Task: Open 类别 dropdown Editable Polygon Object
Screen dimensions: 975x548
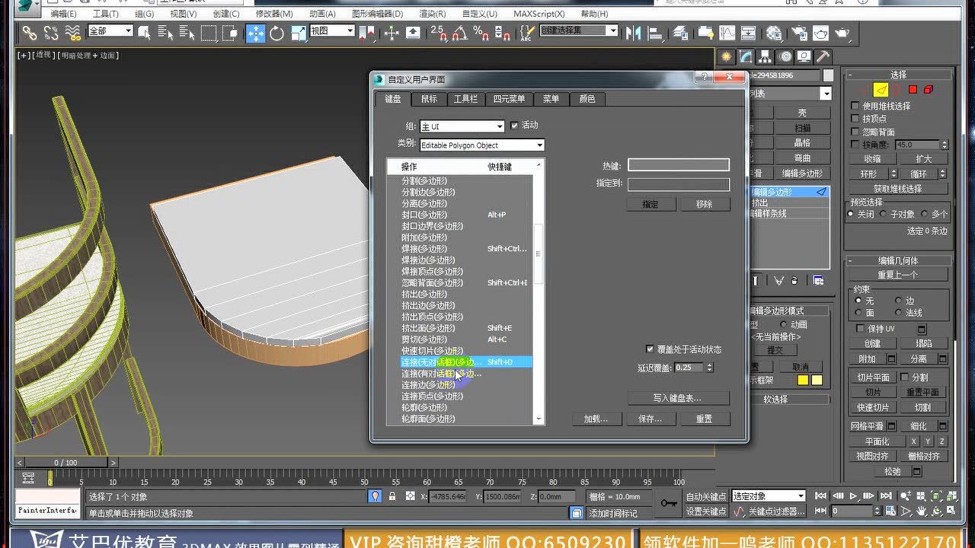Action: (x=481, y=145)
